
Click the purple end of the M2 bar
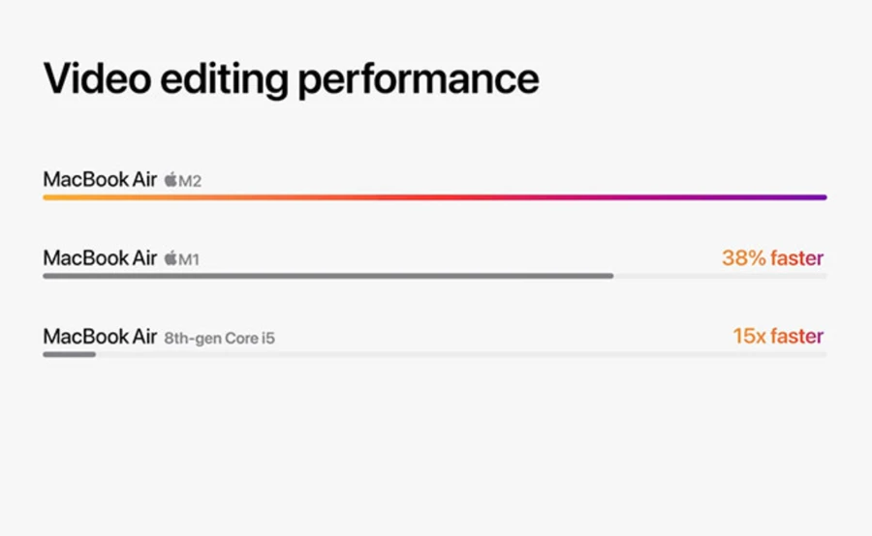tap(801, 197)
